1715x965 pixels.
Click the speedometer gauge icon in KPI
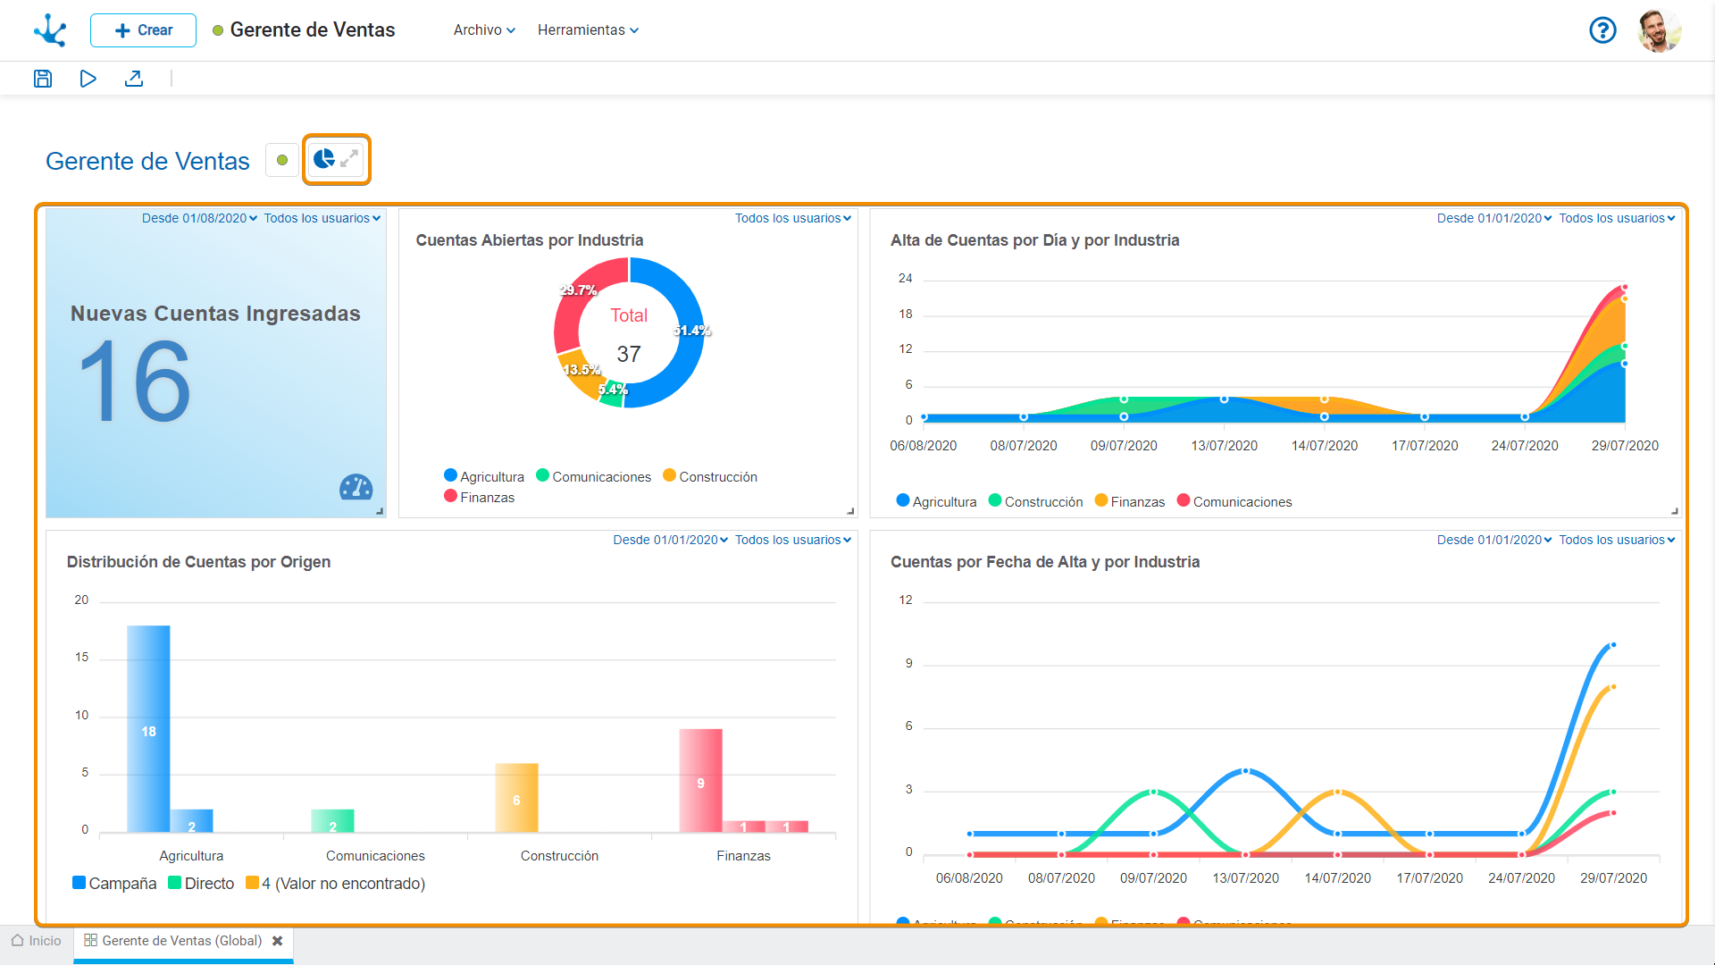click(356, 487)
